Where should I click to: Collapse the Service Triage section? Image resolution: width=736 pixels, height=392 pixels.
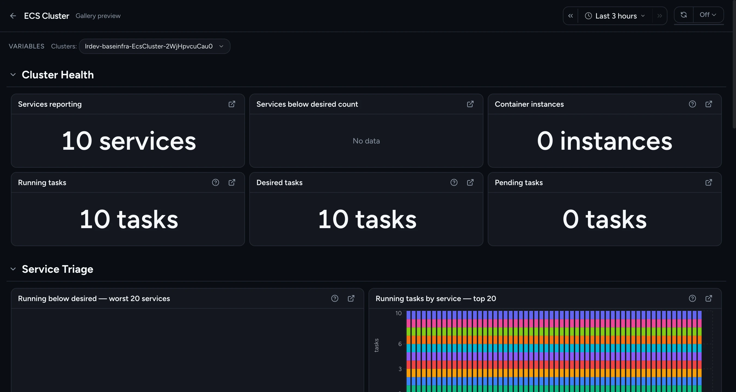coord(13,269)
